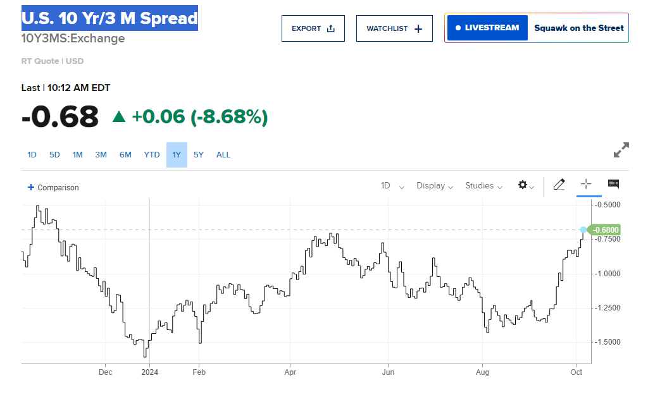Click the -0.6800 price label marker
This screenshot has height=404, width=648.
click(606, 230)
